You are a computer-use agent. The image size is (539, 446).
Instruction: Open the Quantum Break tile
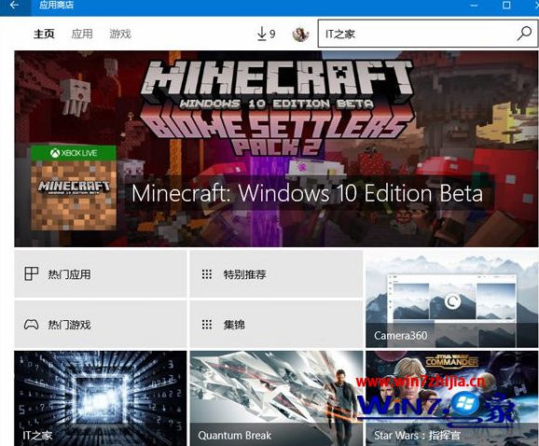coord(276,398)
